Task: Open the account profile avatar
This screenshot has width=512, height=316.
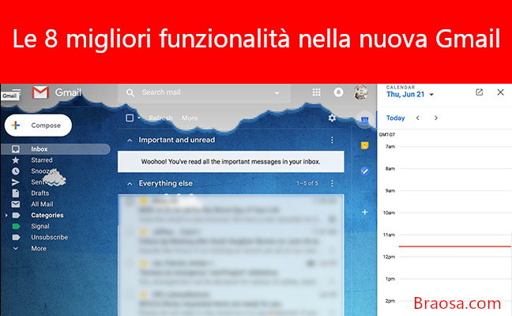Action: click(361, 92)
